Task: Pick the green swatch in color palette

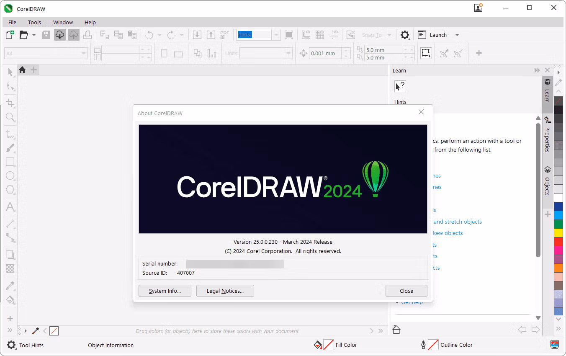Action: point(558,224)
